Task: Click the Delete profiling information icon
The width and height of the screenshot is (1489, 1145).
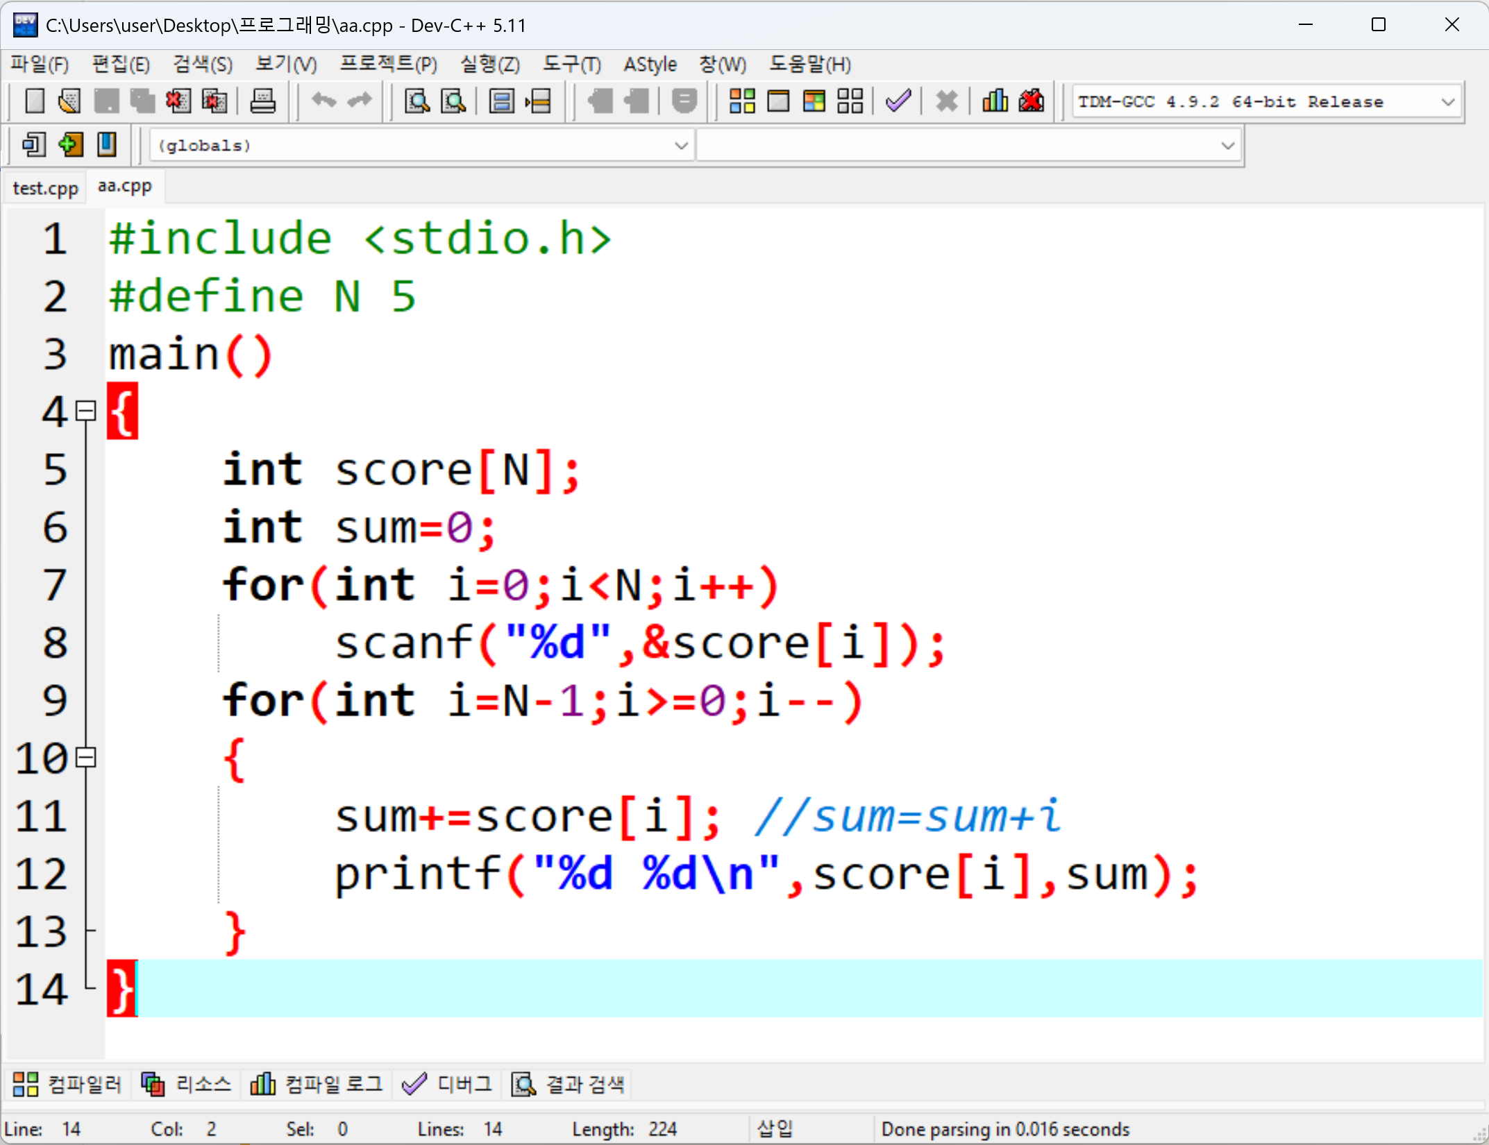Action: (x=1032, y=101)
